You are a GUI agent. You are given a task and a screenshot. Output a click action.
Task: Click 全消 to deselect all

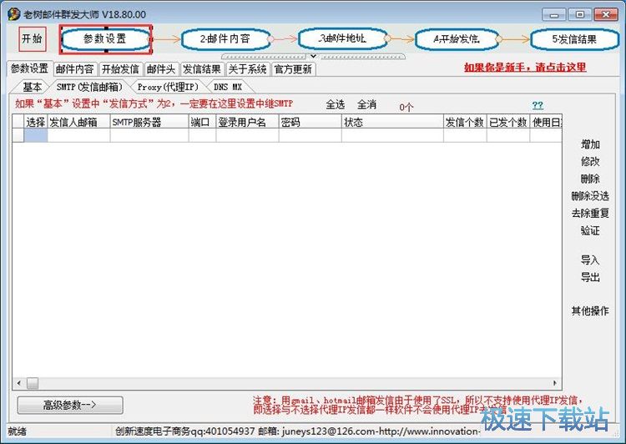click(366, 104)
